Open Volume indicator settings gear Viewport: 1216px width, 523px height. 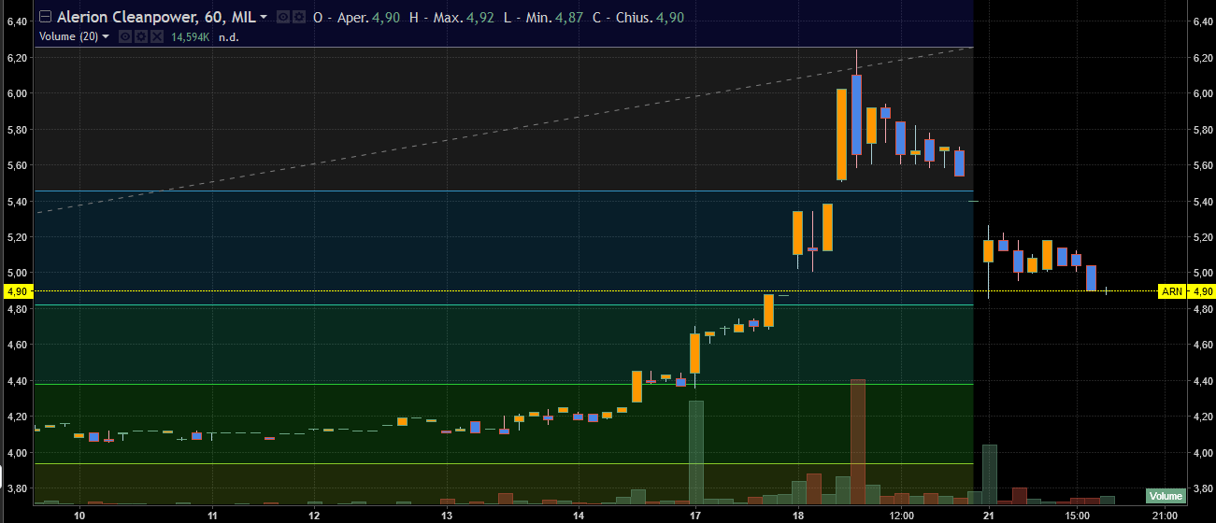pos(142,36)
